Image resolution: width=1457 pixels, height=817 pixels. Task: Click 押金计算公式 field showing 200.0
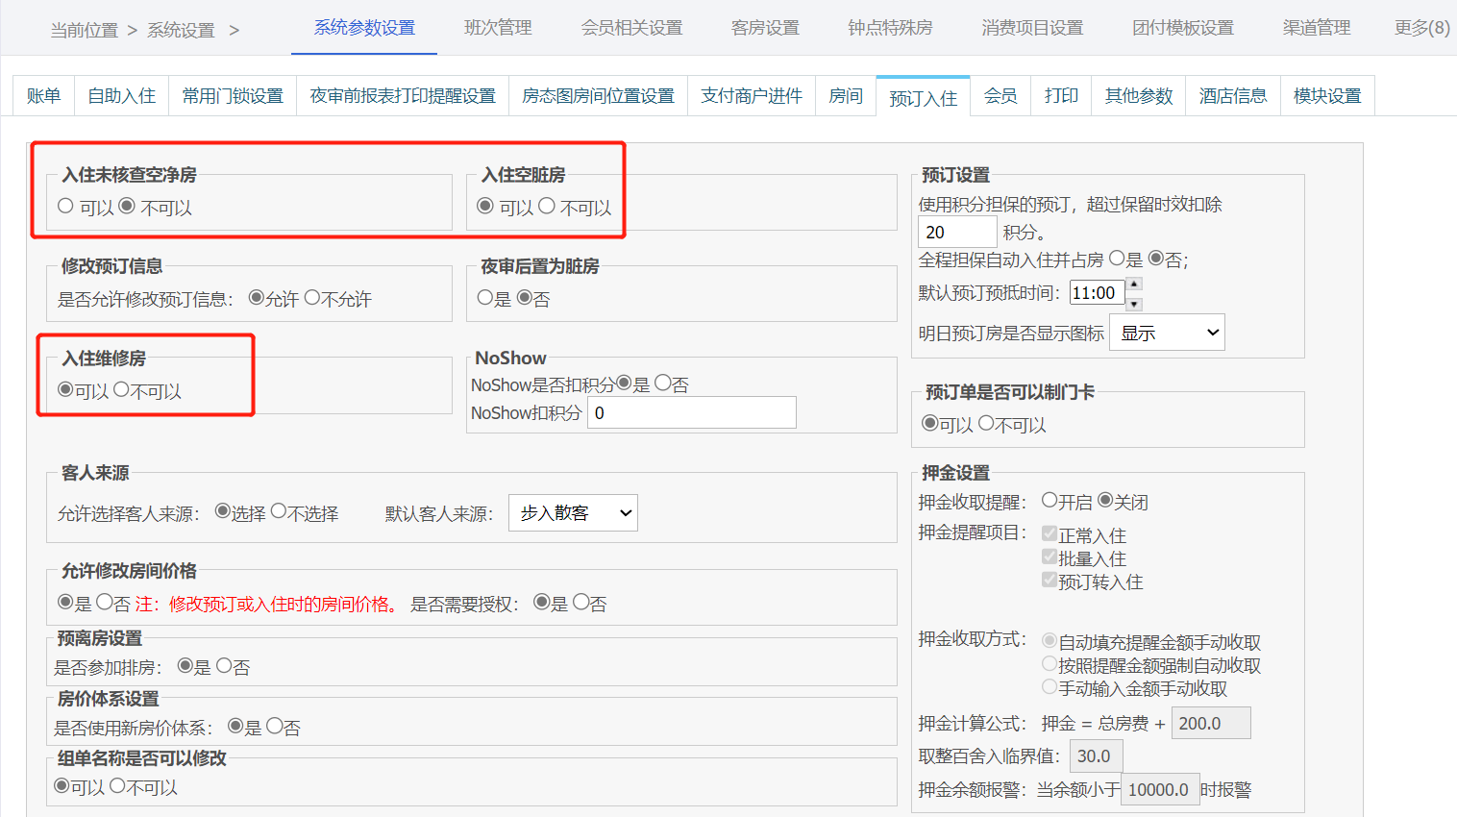[1211, 723]
